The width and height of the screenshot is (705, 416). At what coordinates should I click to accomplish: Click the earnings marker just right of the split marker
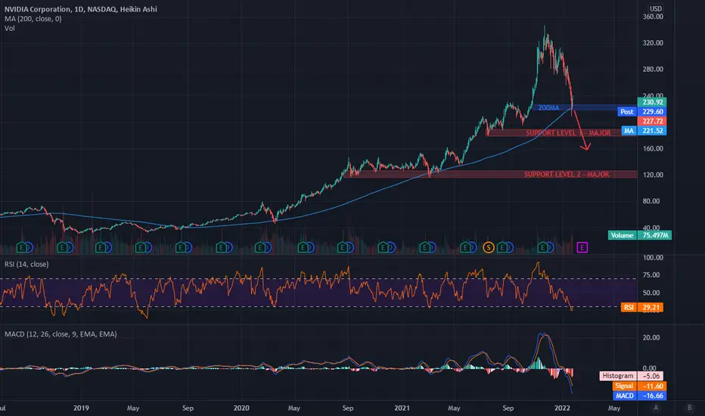coord(502,247)
